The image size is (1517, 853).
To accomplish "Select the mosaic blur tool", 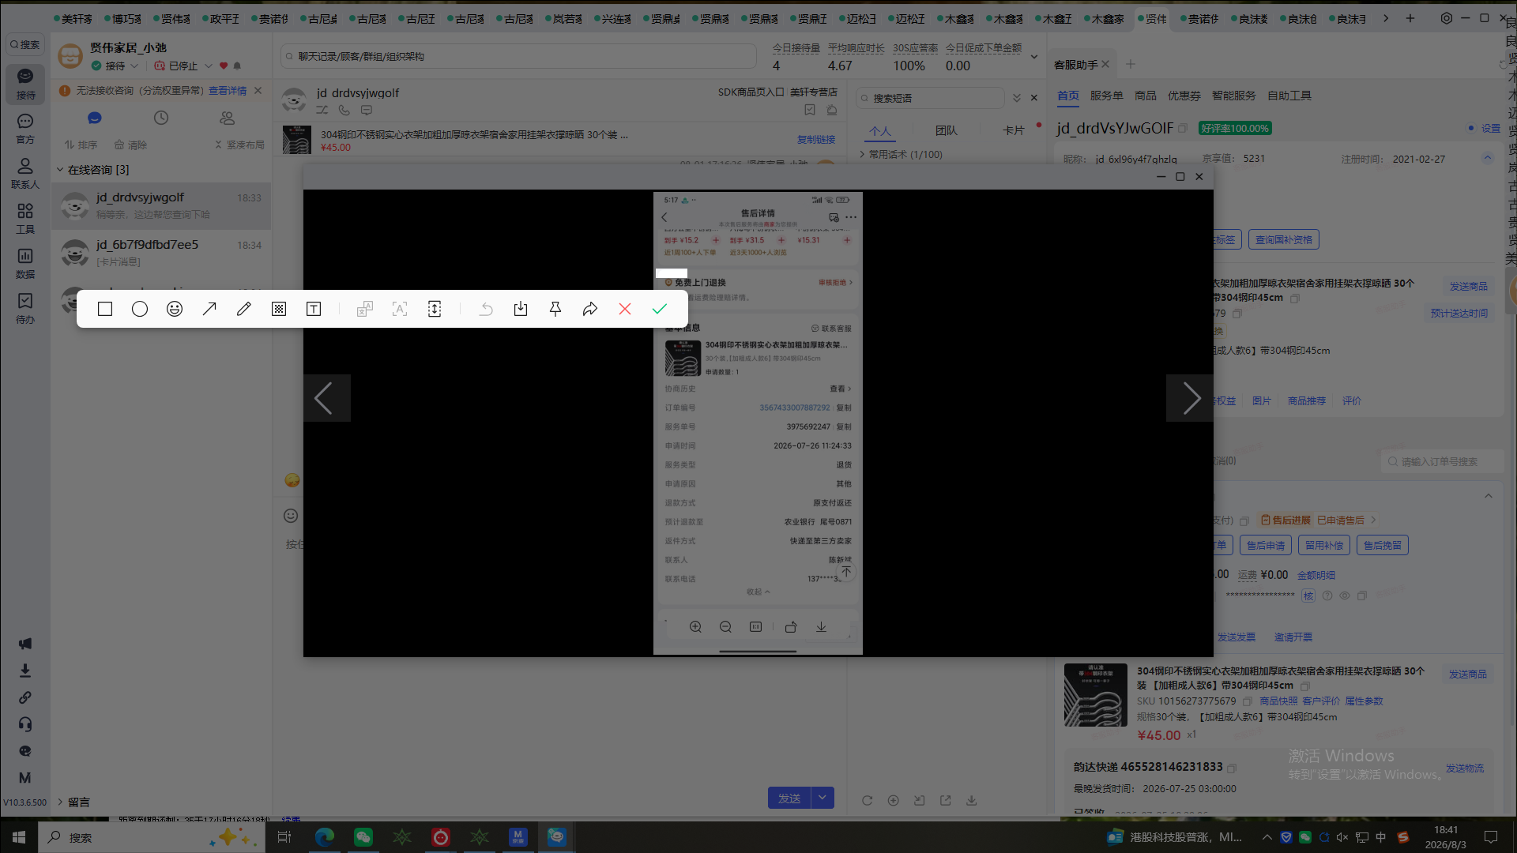I will pyautogui.click(x=279, y=309).
